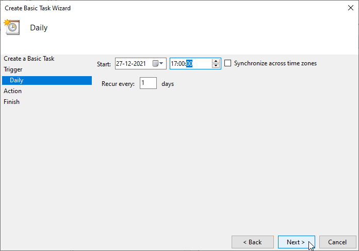Go back with the Back button
359x251 pixels.
[x=253, y=242]
